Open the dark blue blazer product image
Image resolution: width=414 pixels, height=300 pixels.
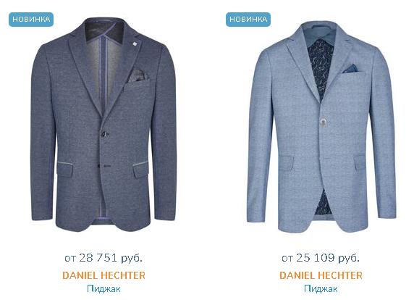tap(103, 125)
